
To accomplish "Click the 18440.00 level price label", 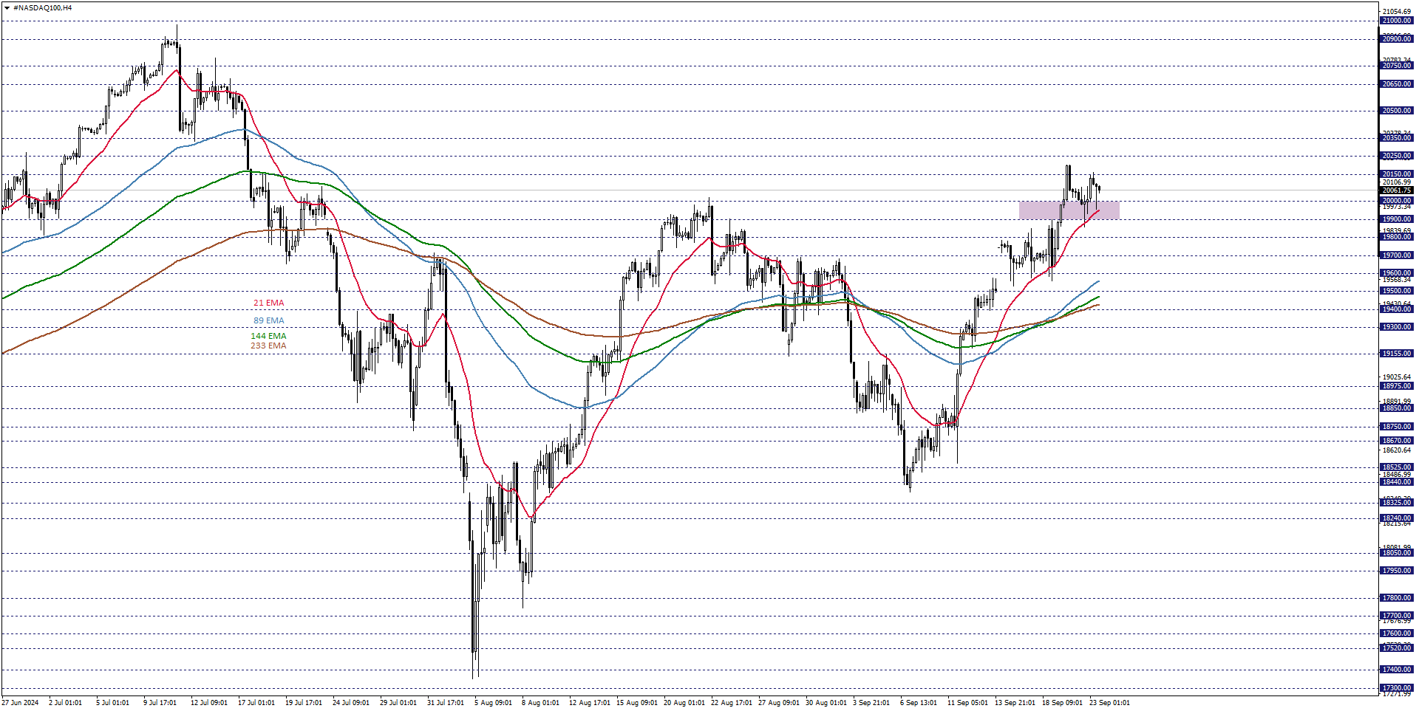I will point(1397,482).
